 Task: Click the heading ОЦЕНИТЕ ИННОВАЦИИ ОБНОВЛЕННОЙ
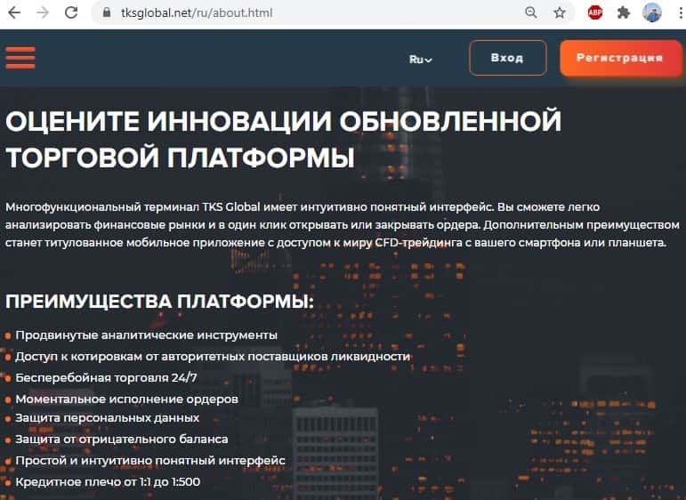click(283, 121)
